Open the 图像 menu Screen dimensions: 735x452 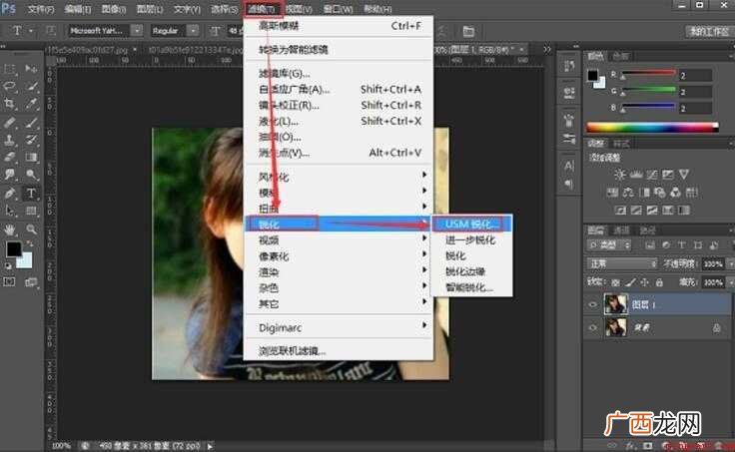114,9
